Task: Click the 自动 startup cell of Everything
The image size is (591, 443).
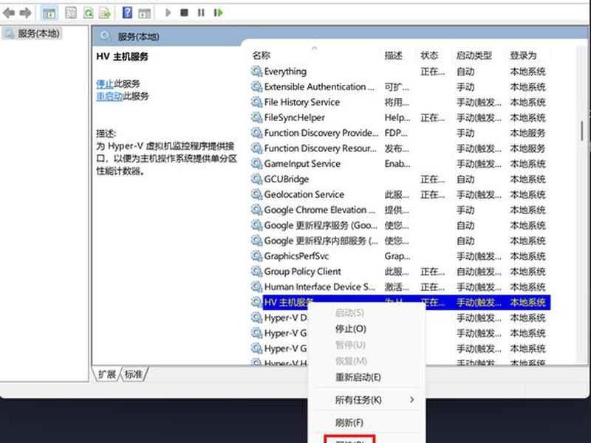Action: [465, 71]
